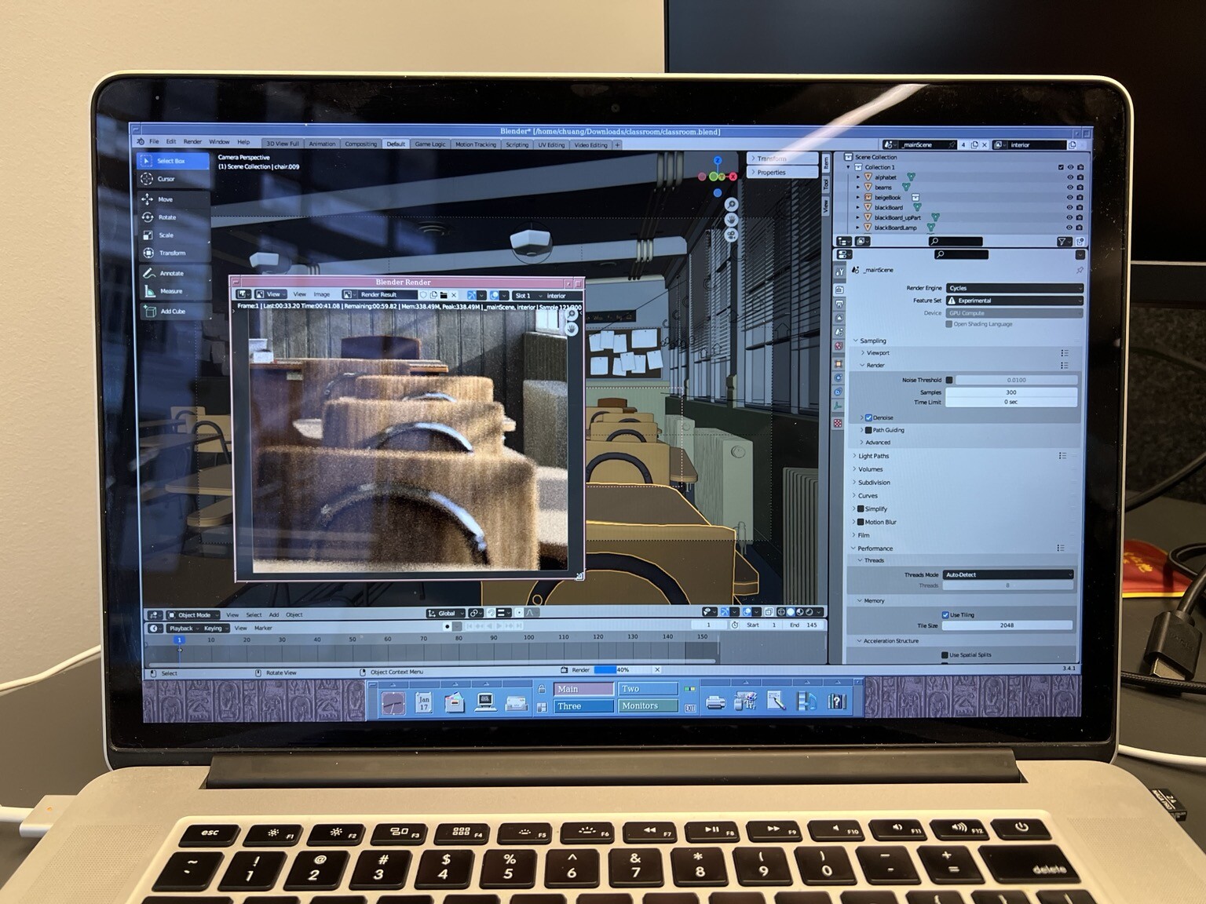Open the Playback popover in timeline
This screenshot has height=904, width=1206.
pos(182,628)
